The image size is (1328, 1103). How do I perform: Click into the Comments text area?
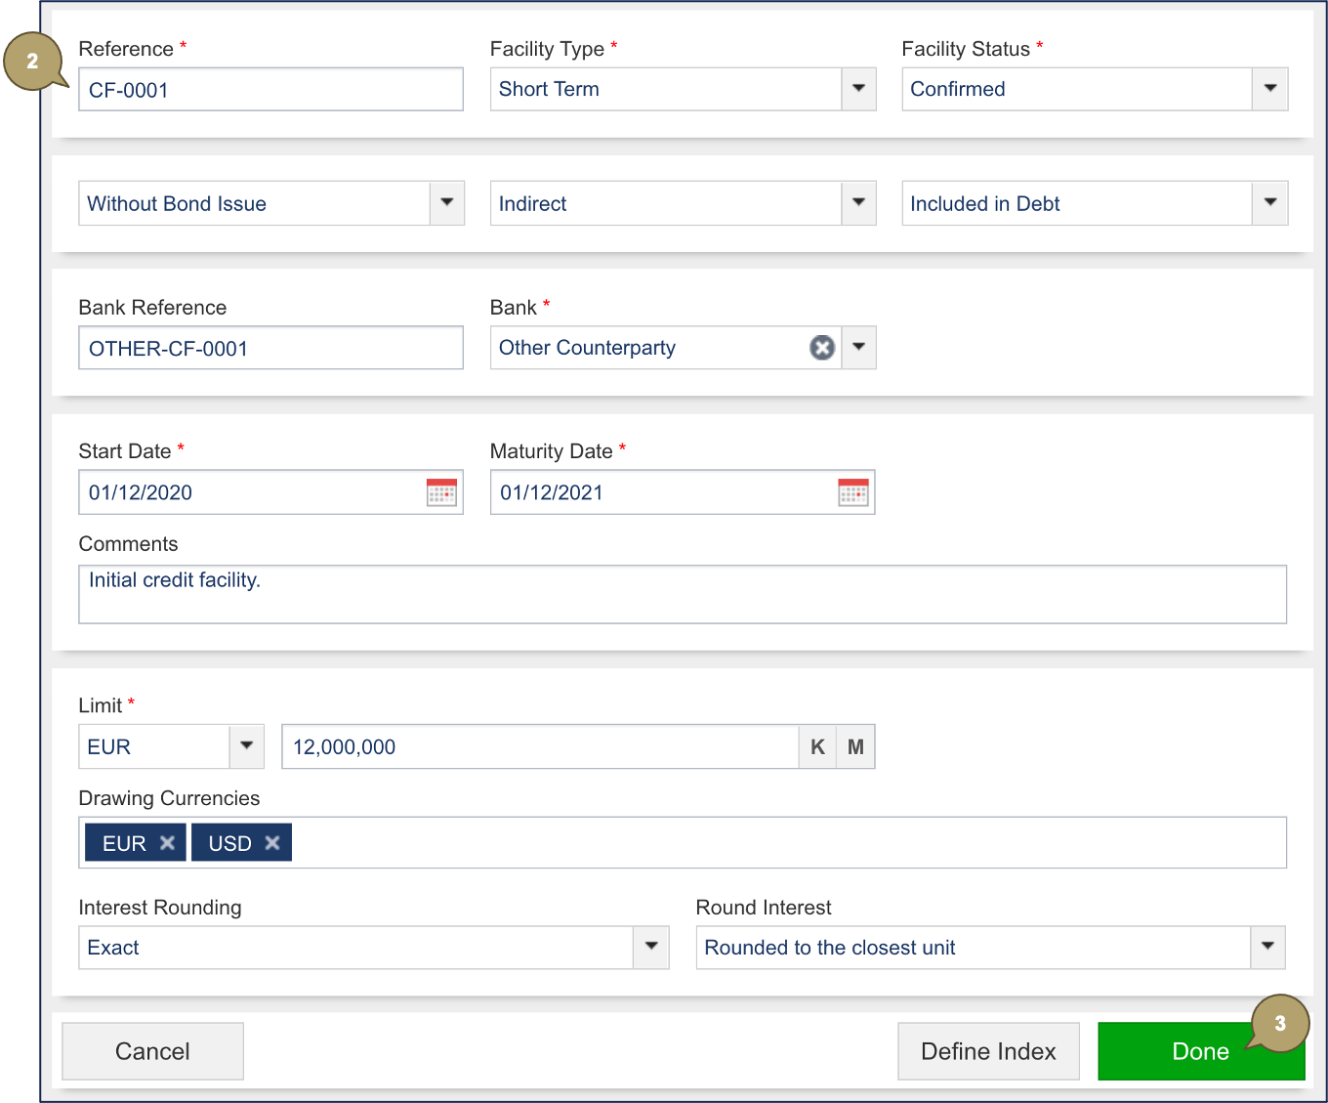tap(682, 595)
